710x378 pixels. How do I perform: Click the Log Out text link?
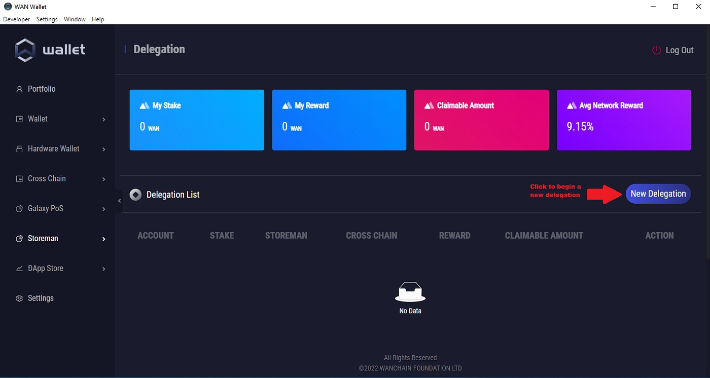pyautogui.click(x=679, y=50)
